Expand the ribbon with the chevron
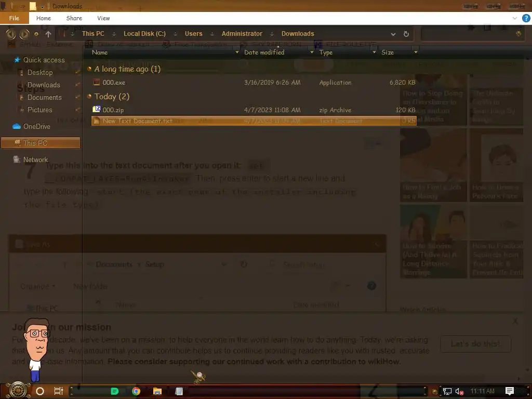Image resolution: width=532 pixels, height=399 pixels. point(515,18)
